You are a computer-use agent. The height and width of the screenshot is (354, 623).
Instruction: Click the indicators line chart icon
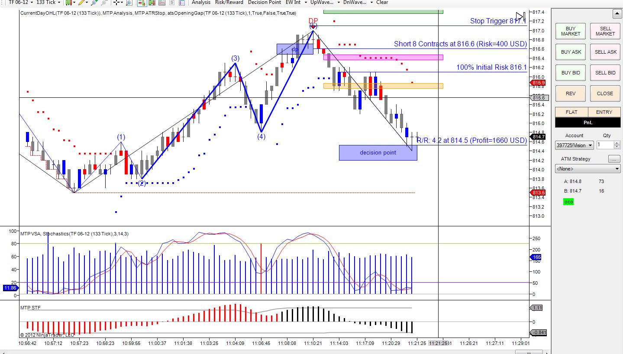(162, 2)
